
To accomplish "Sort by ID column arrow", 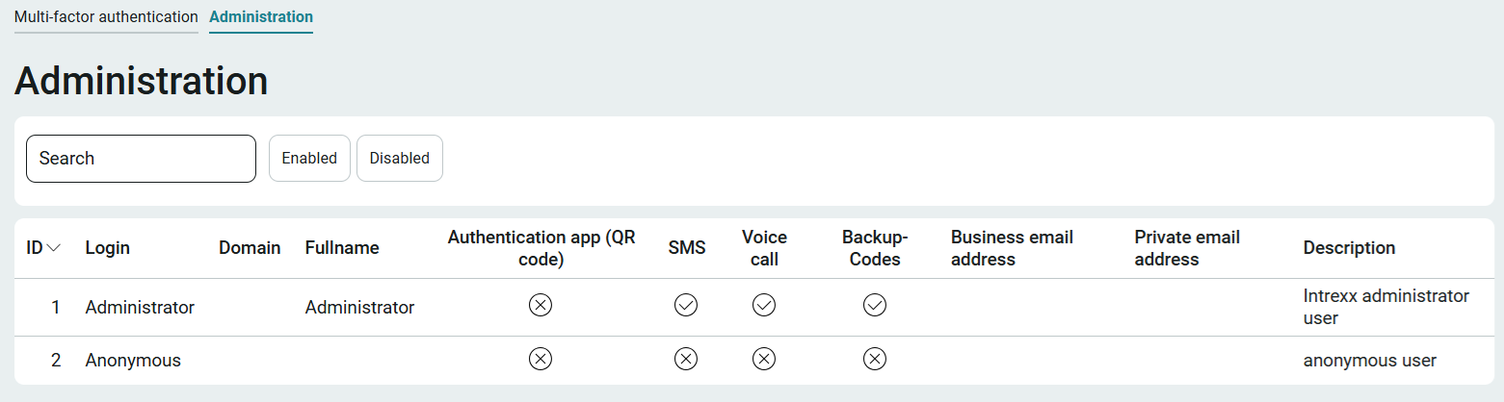I will tap(54, 248).
